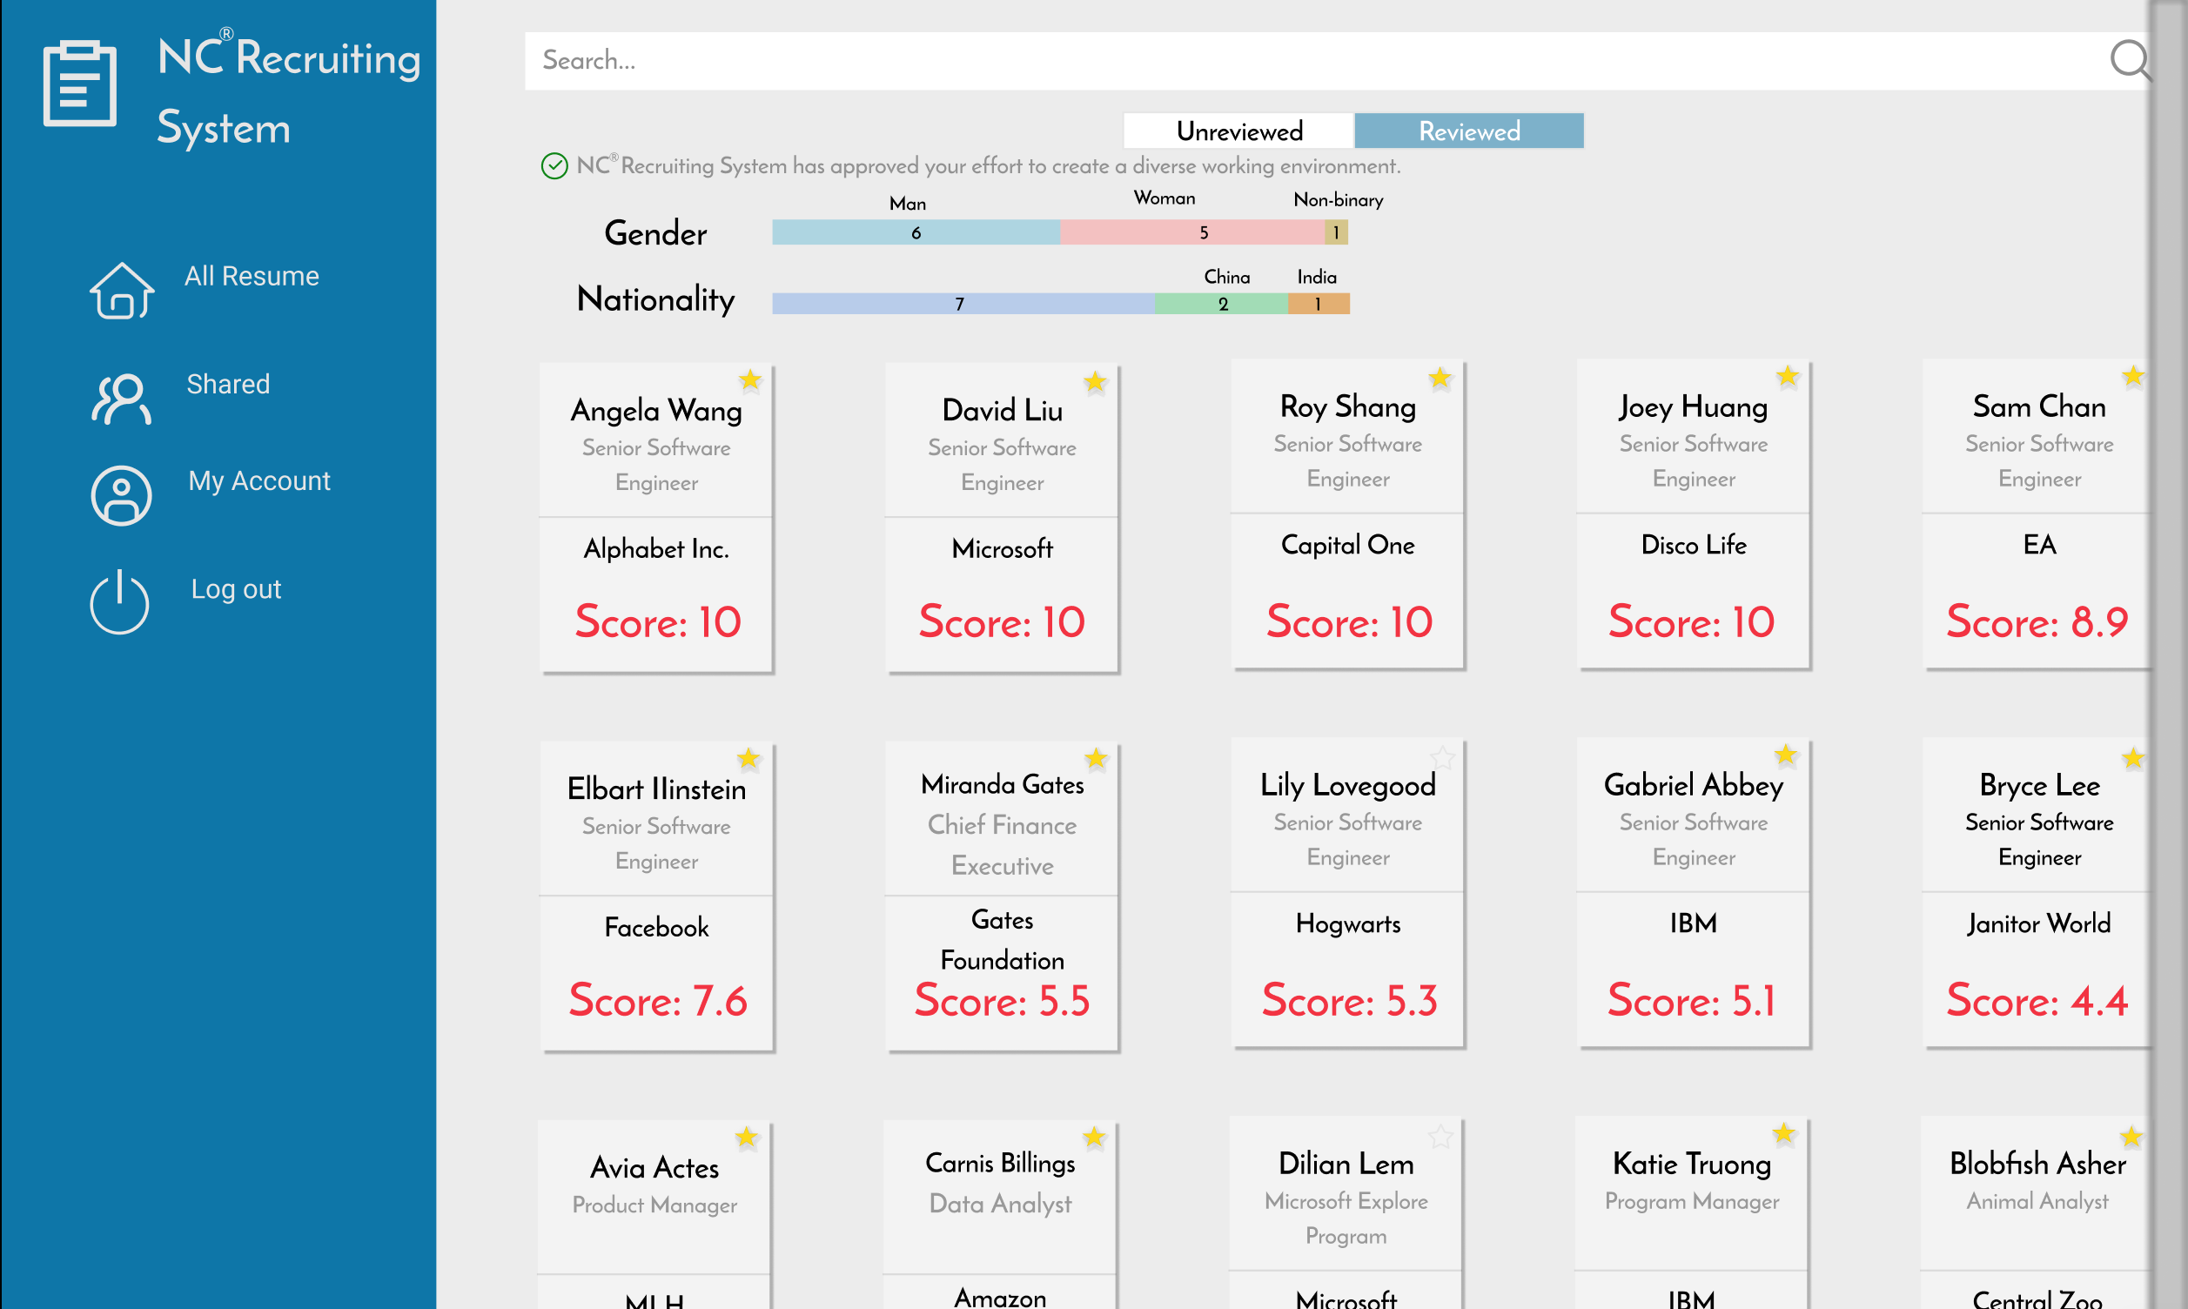Star Lily Lovegood's resume

coord(1442,758)
